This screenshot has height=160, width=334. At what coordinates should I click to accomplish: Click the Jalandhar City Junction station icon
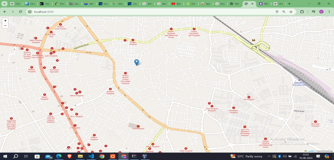pos(299,80)
